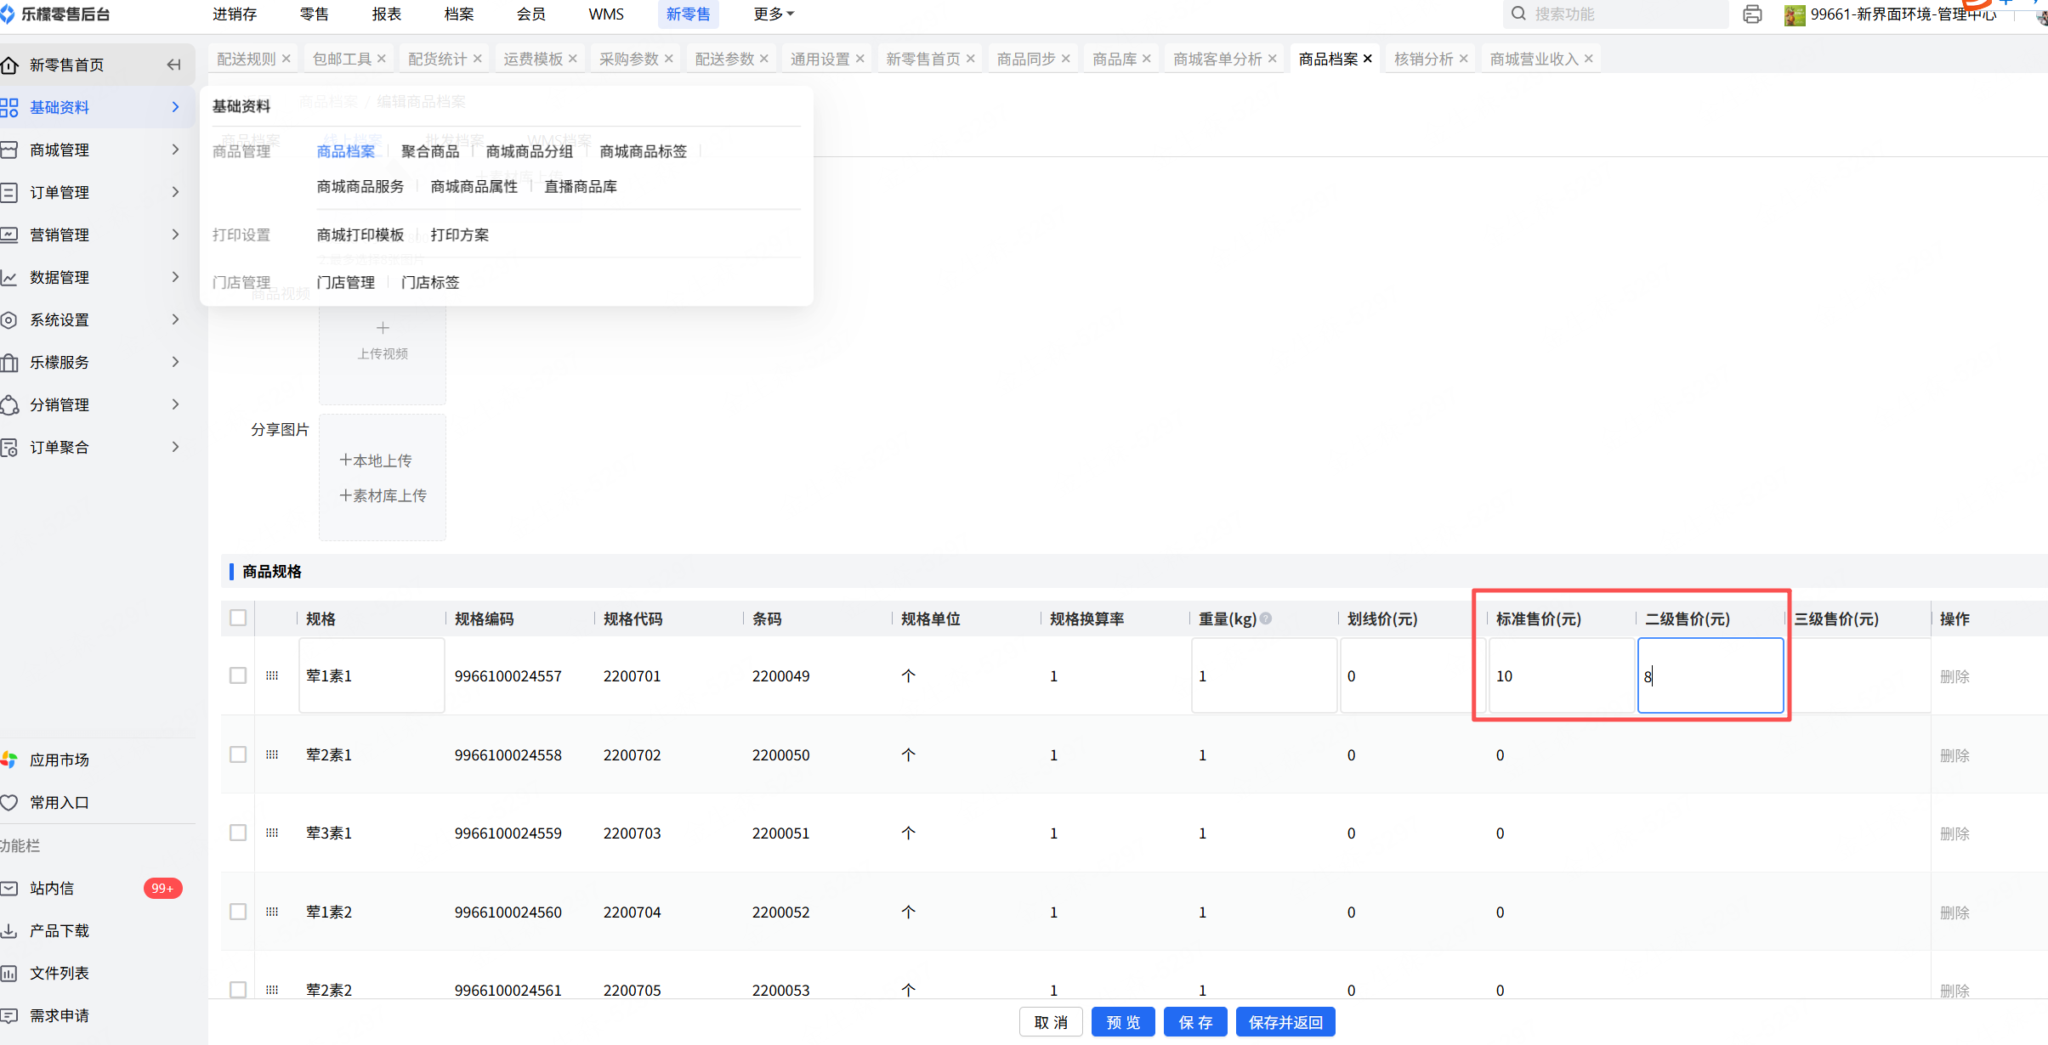This screenshot has height=1045, width=2048.
Task: Tick the checkbox for 荤3素1 row
Action: coord(238,833)
